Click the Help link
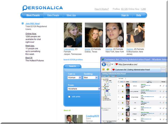168x124 pixels. (x=139, y=15)
